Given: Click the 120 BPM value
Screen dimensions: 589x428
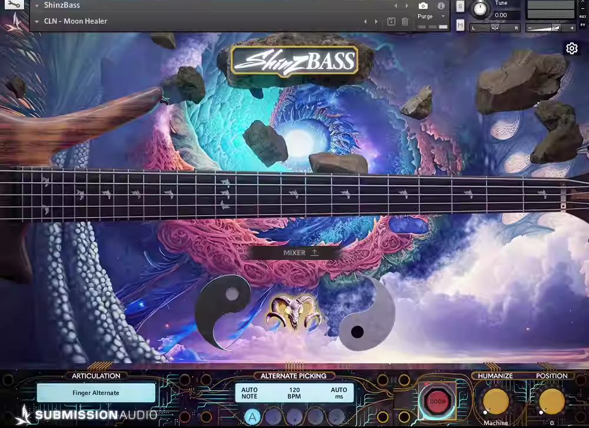Looking at the screenshot, I should pyautogui.click(x=294, y=393).
